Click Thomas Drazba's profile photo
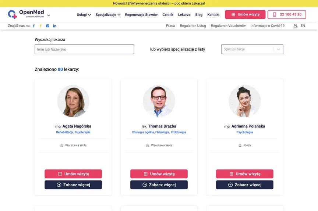 point(159,101)
